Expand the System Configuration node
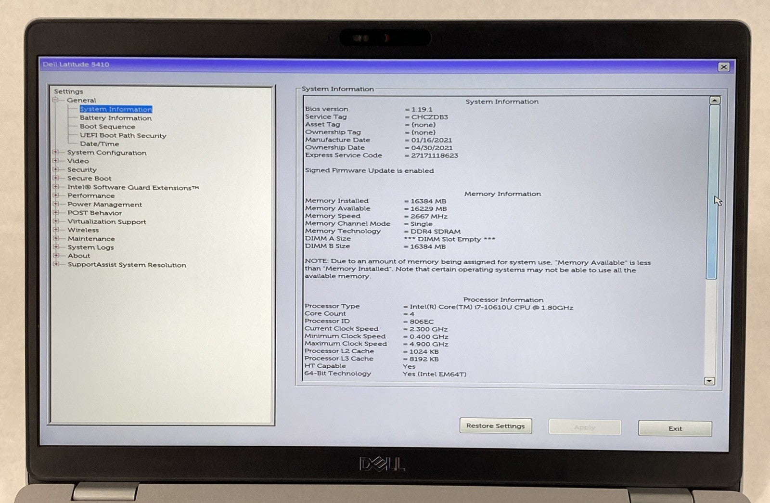770x503 pixels. click(x=56, y=152)
